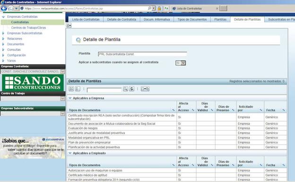Expand the Documentos tree node

click(x=3, y=44)
